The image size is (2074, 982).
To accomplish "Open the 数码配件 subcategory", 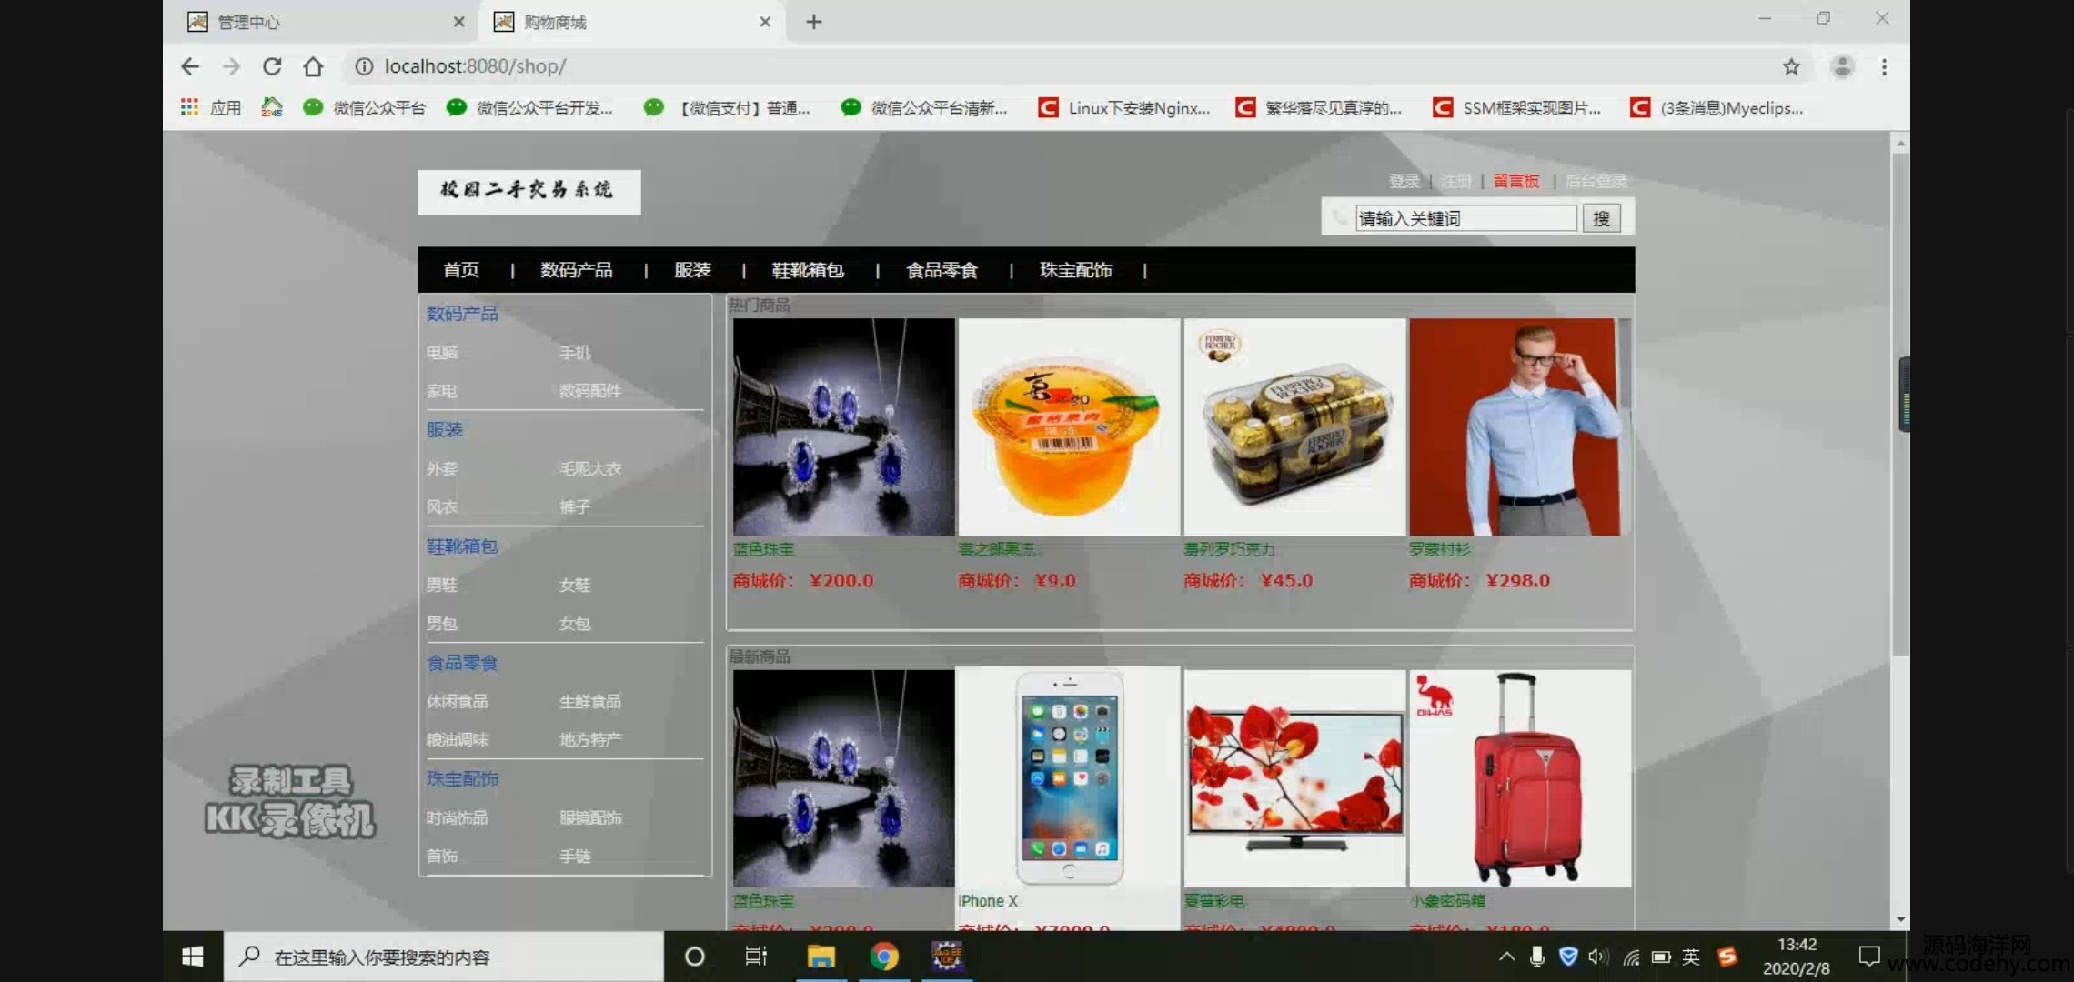I will [x=590, y=390].
